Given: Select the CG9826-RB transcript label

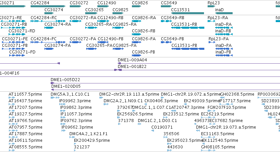Looking at the screenshot, I should tap(143, 31).
